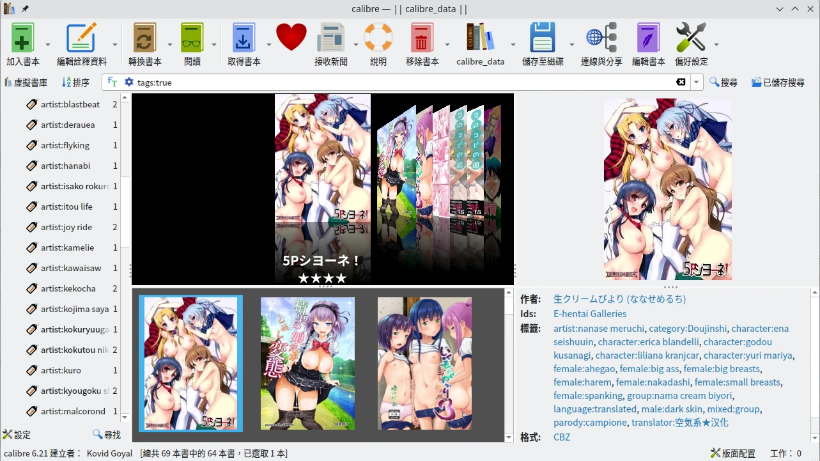The height and width of the screenshot is (461, 820).
Task: Run the search with 搜尋
Action: pos(723,82)
